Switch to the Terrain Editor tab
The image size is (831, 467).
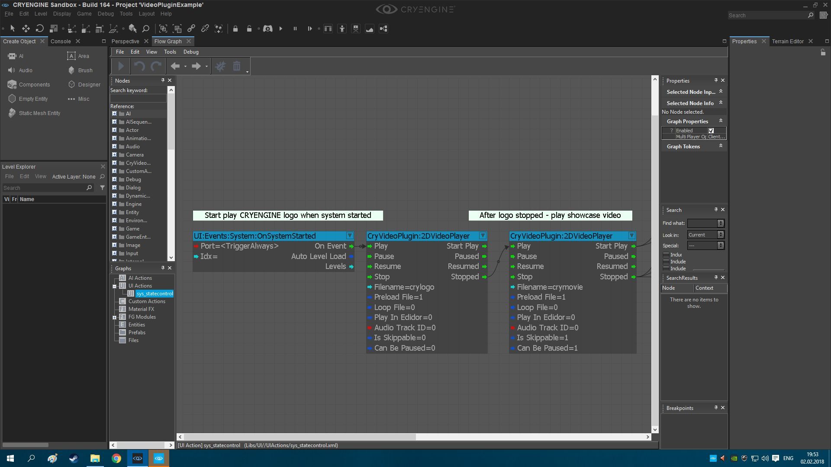[788, 42]
